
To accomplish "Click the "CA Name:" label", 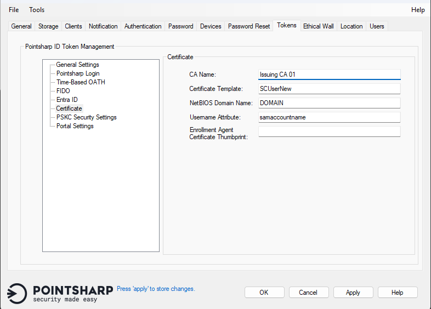I will (202, 75).
